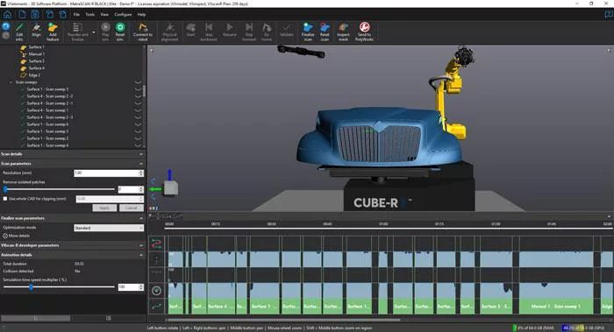Expand VXscan-R developer parameters section
The height and width of the screenshot is (332, 614).
141,245
